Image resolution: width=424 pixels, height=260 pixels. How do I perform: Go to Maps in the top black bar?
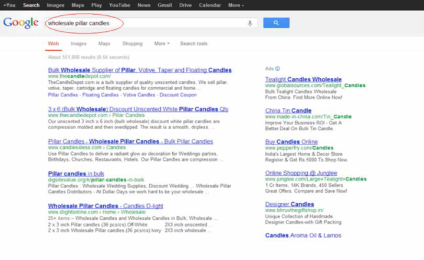[x=78, y=5]
